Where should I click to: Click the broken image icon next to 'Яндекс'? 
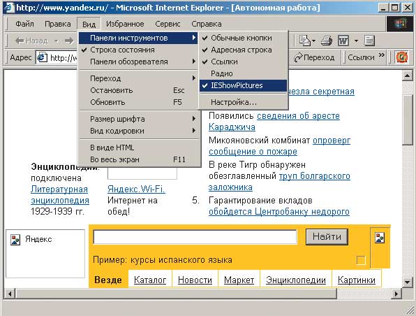pos(15,240)
